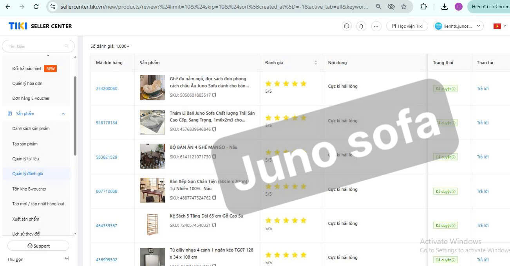Screen dimensions: 510x266
Task: Go back using browser back arrow
Action: tap(8, 7)
